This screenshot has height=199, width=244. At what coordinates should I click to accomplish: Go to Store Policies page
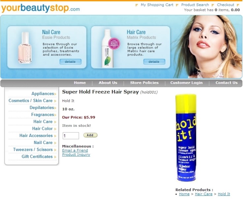tap(144, 83)
